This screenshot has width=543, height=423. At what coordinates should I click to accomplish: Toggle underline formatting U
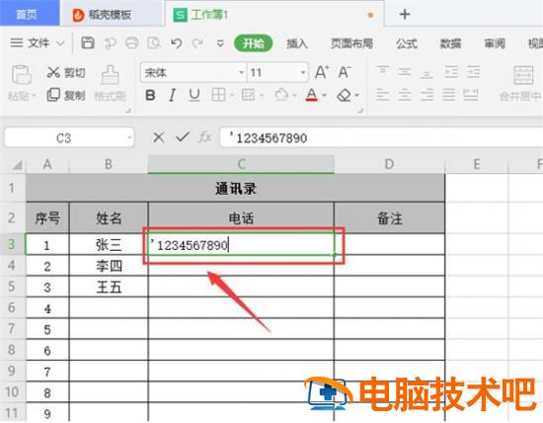194,95
